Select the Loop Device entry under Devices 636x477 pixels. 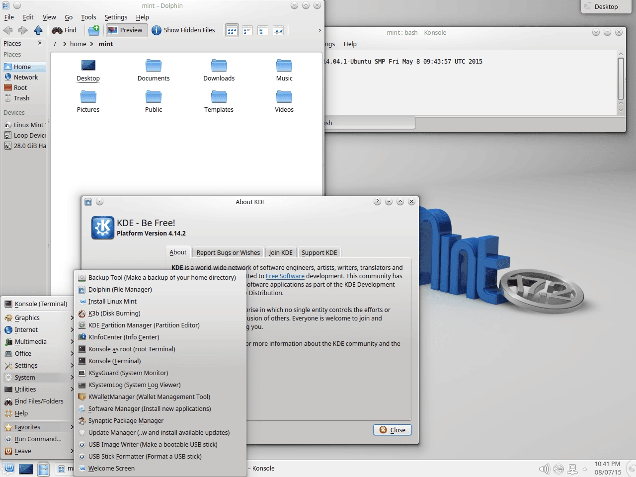24,135
